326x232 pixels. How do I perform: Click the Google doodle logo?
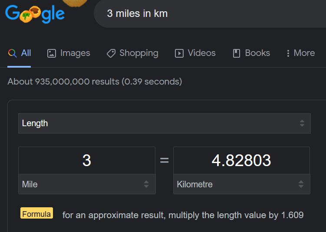[35, 14]
